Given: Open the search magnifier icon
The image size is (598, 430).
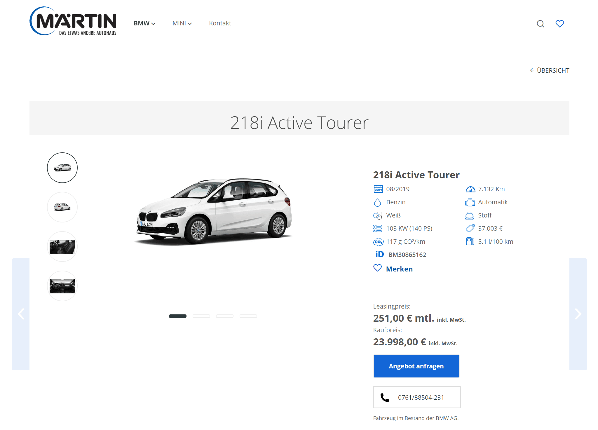Looking at the screenshot, I should click(x=540, y=24).
